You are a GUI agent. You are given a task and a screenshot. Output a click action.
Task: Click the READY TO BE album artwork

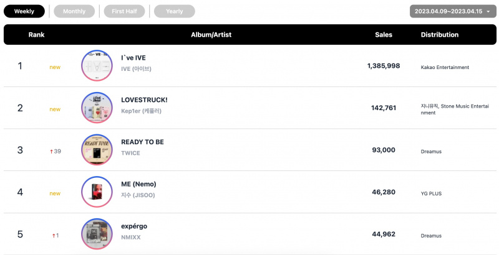[97, 150]
